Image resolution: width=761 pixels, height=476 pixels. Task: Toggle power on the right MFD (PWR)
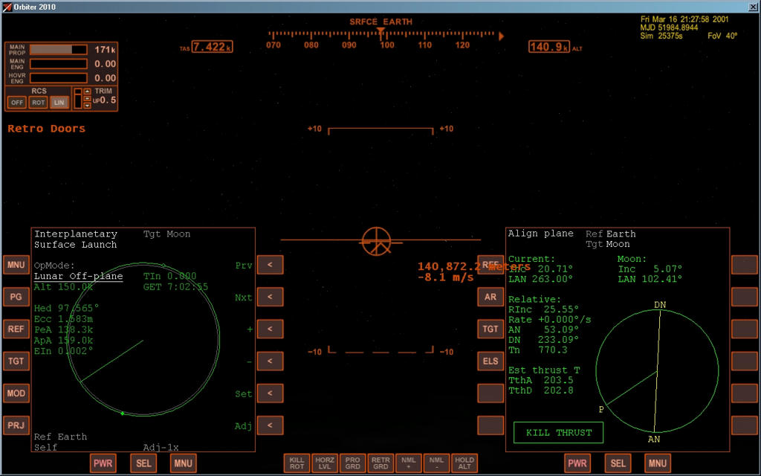[577, 463]
